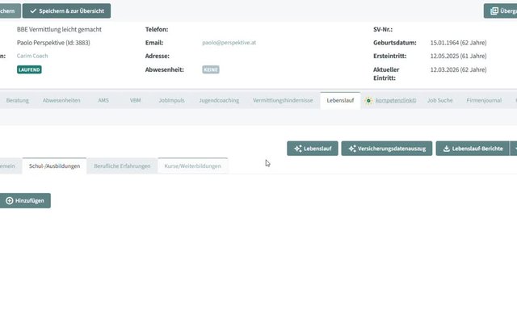Click the partially visible Speichern button
The height and width of the screenshot is (323, 517).
tap(10, 10)
